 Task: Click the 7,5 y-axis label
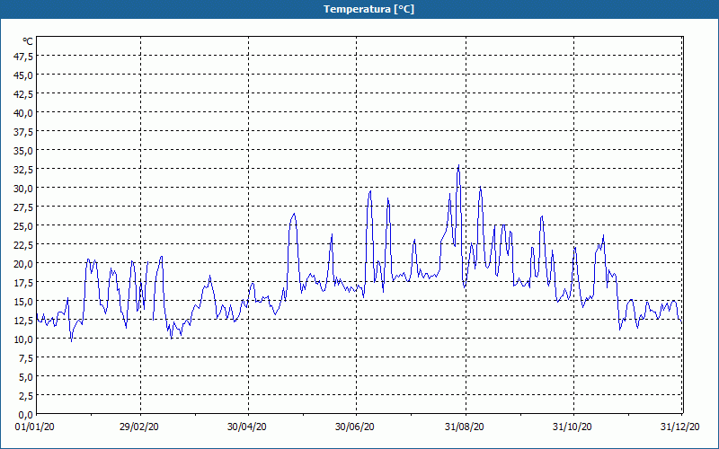coord(26,357)
